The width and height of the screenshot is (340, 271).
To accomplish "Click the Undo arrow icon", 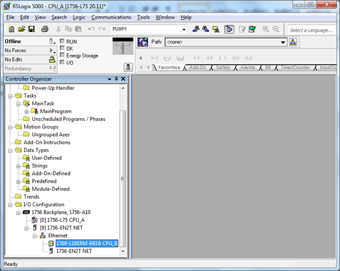I will tap(92, 29).
